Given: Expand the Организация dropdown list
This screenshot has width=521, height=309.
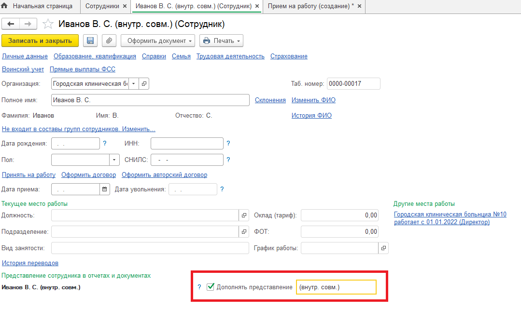Looking at the screenshot, I should (134, 84).
